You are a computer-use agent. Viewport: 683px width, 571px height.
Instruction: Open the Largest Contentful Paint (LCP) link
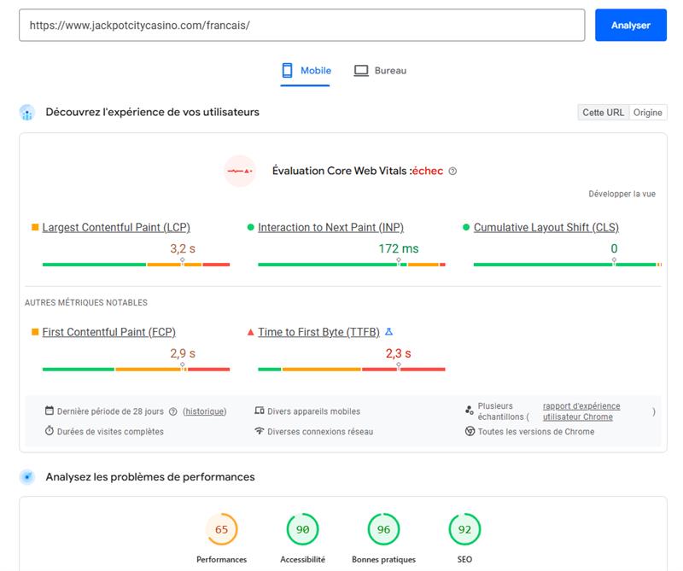[116, 227]
